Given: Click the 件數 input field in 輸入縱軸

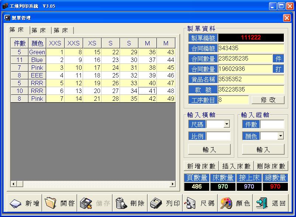Looking at the screenshot, I should pyautogui.click(x=272, y=124).
